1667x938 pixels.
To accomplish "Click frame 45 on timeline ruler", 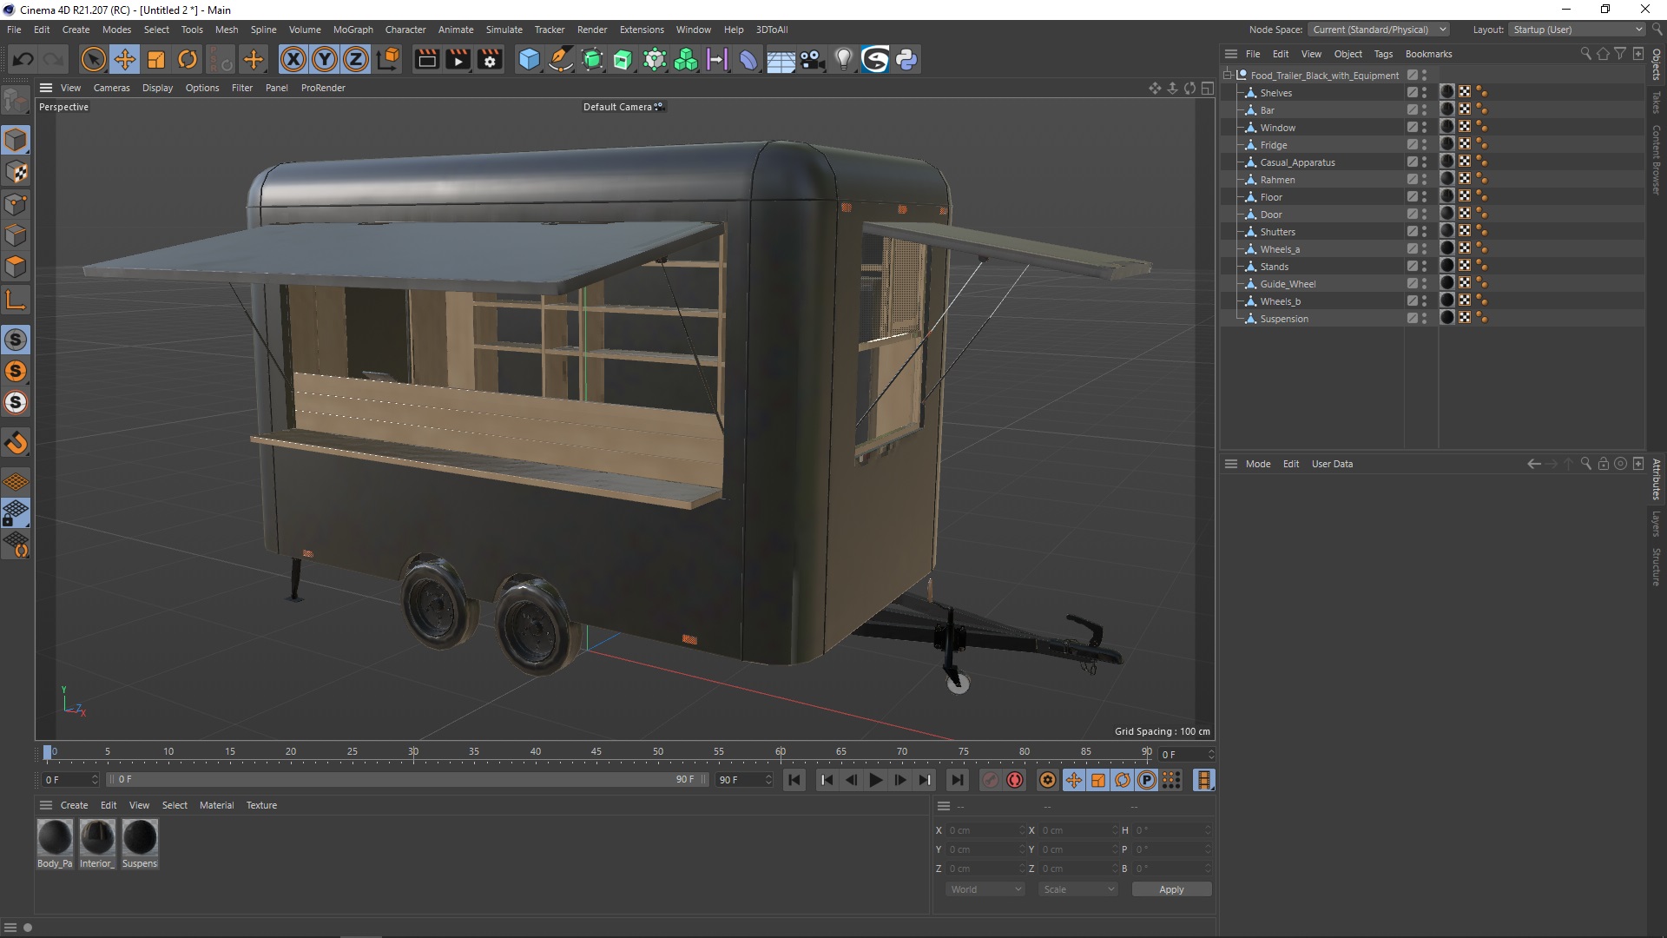I will click(x=596, y=752).
